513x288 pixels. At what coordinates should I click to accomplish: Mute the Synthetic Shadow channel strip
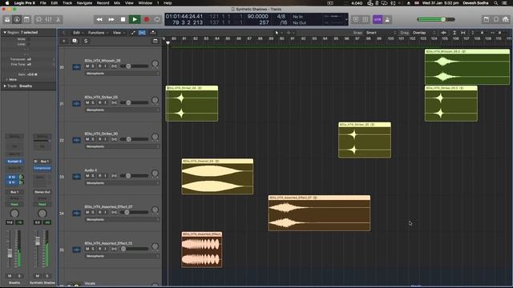[x=38, y=276]
